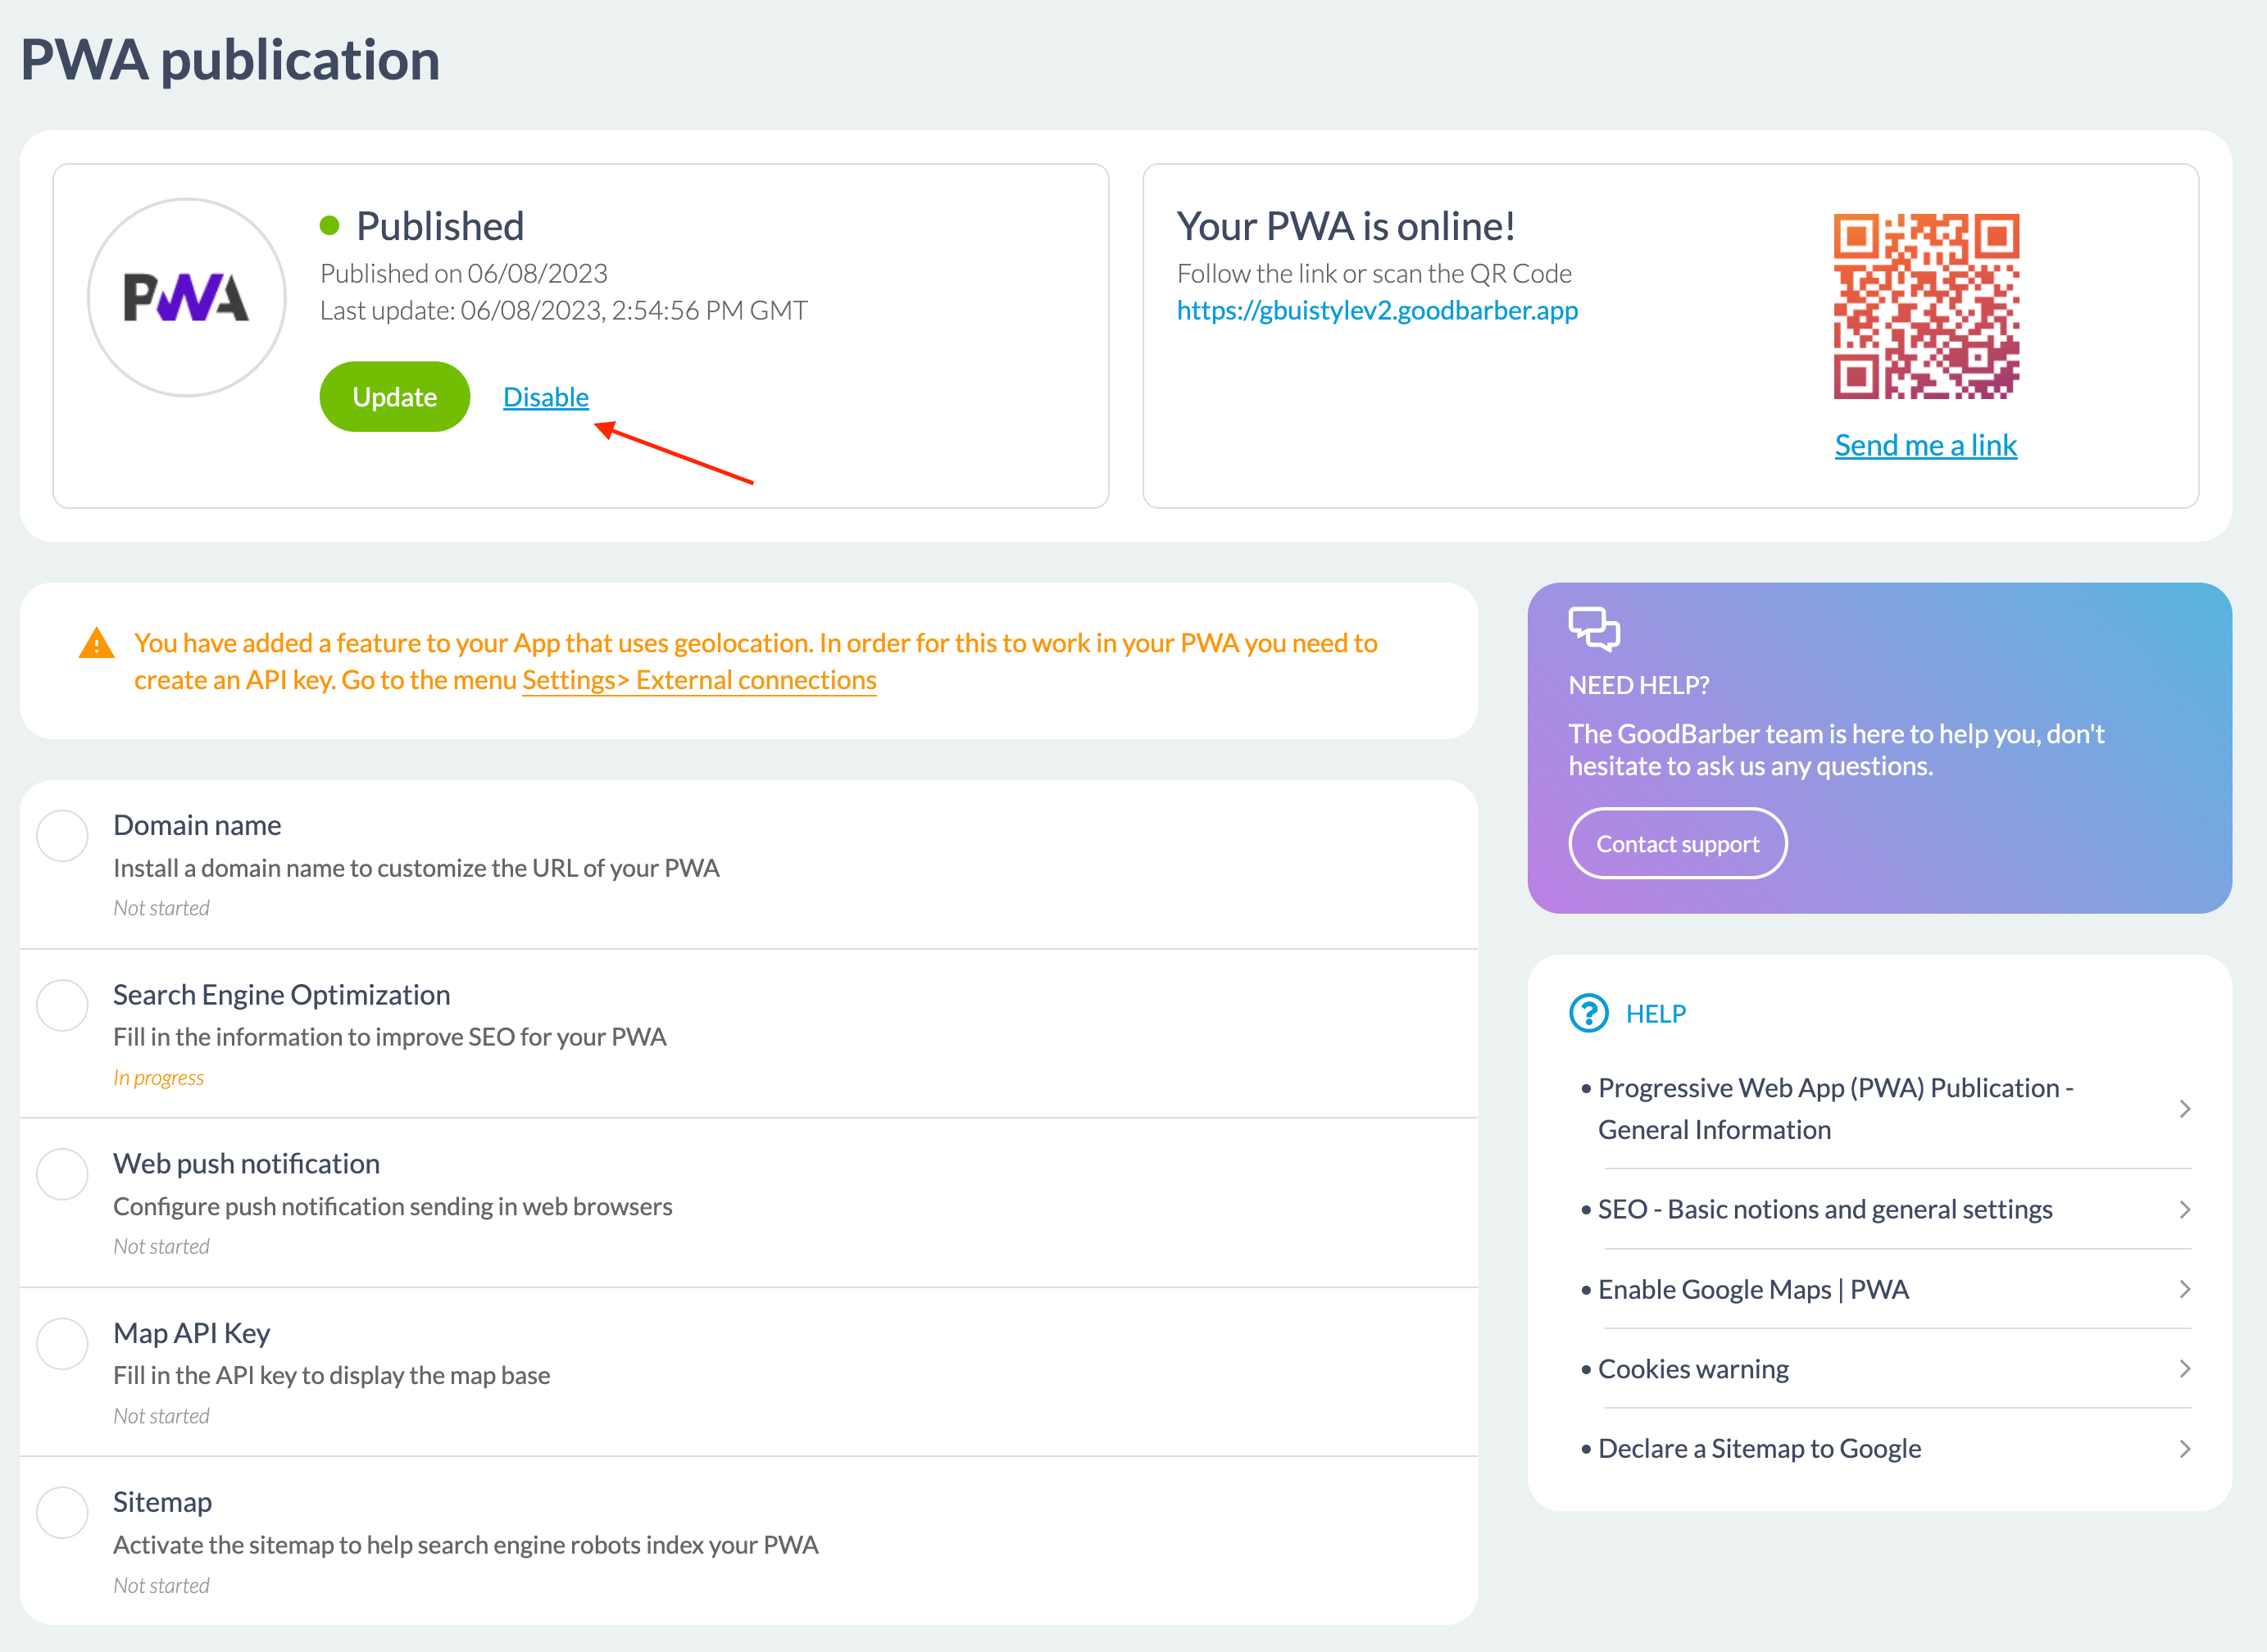Click the PWA QR code
The width and height of the screenshot is (2267, 1652).
pos(1926,306)
